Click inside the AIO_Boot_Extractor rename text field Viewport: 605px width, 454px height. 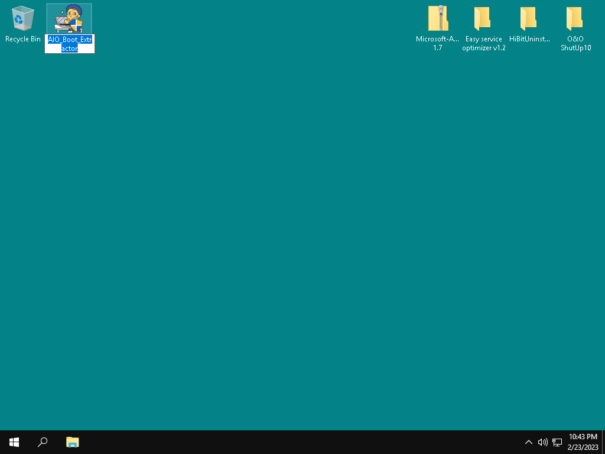[x=70, y=44]
